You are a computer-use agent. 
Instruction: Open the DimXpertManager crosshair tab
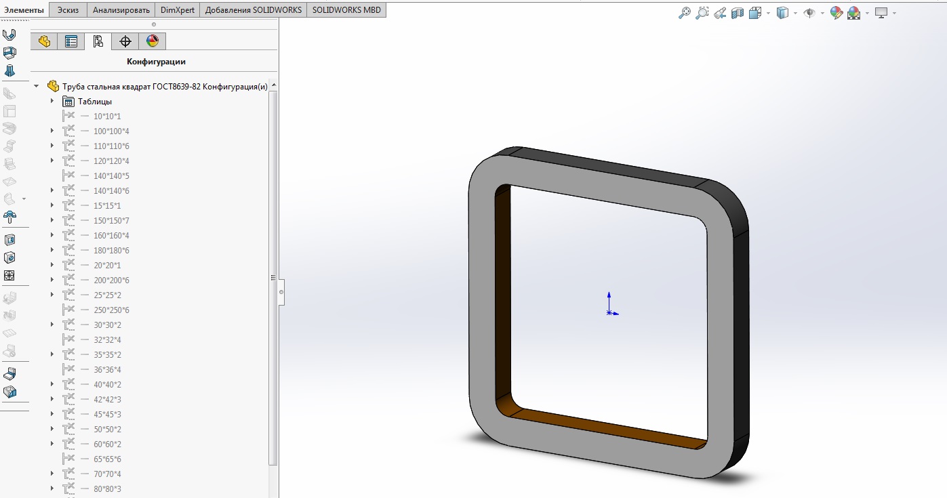point(125,41)
